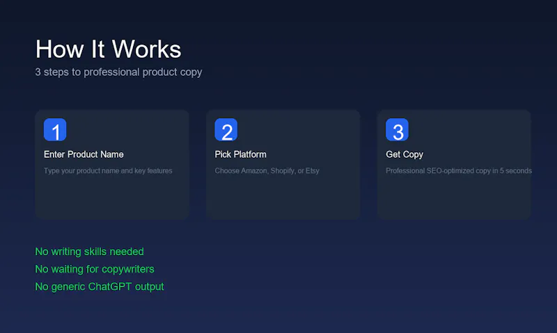Screen dimensions: 557x333
Task: Click 'No generic ChatGPT output' line
Action: click(100, 286)
